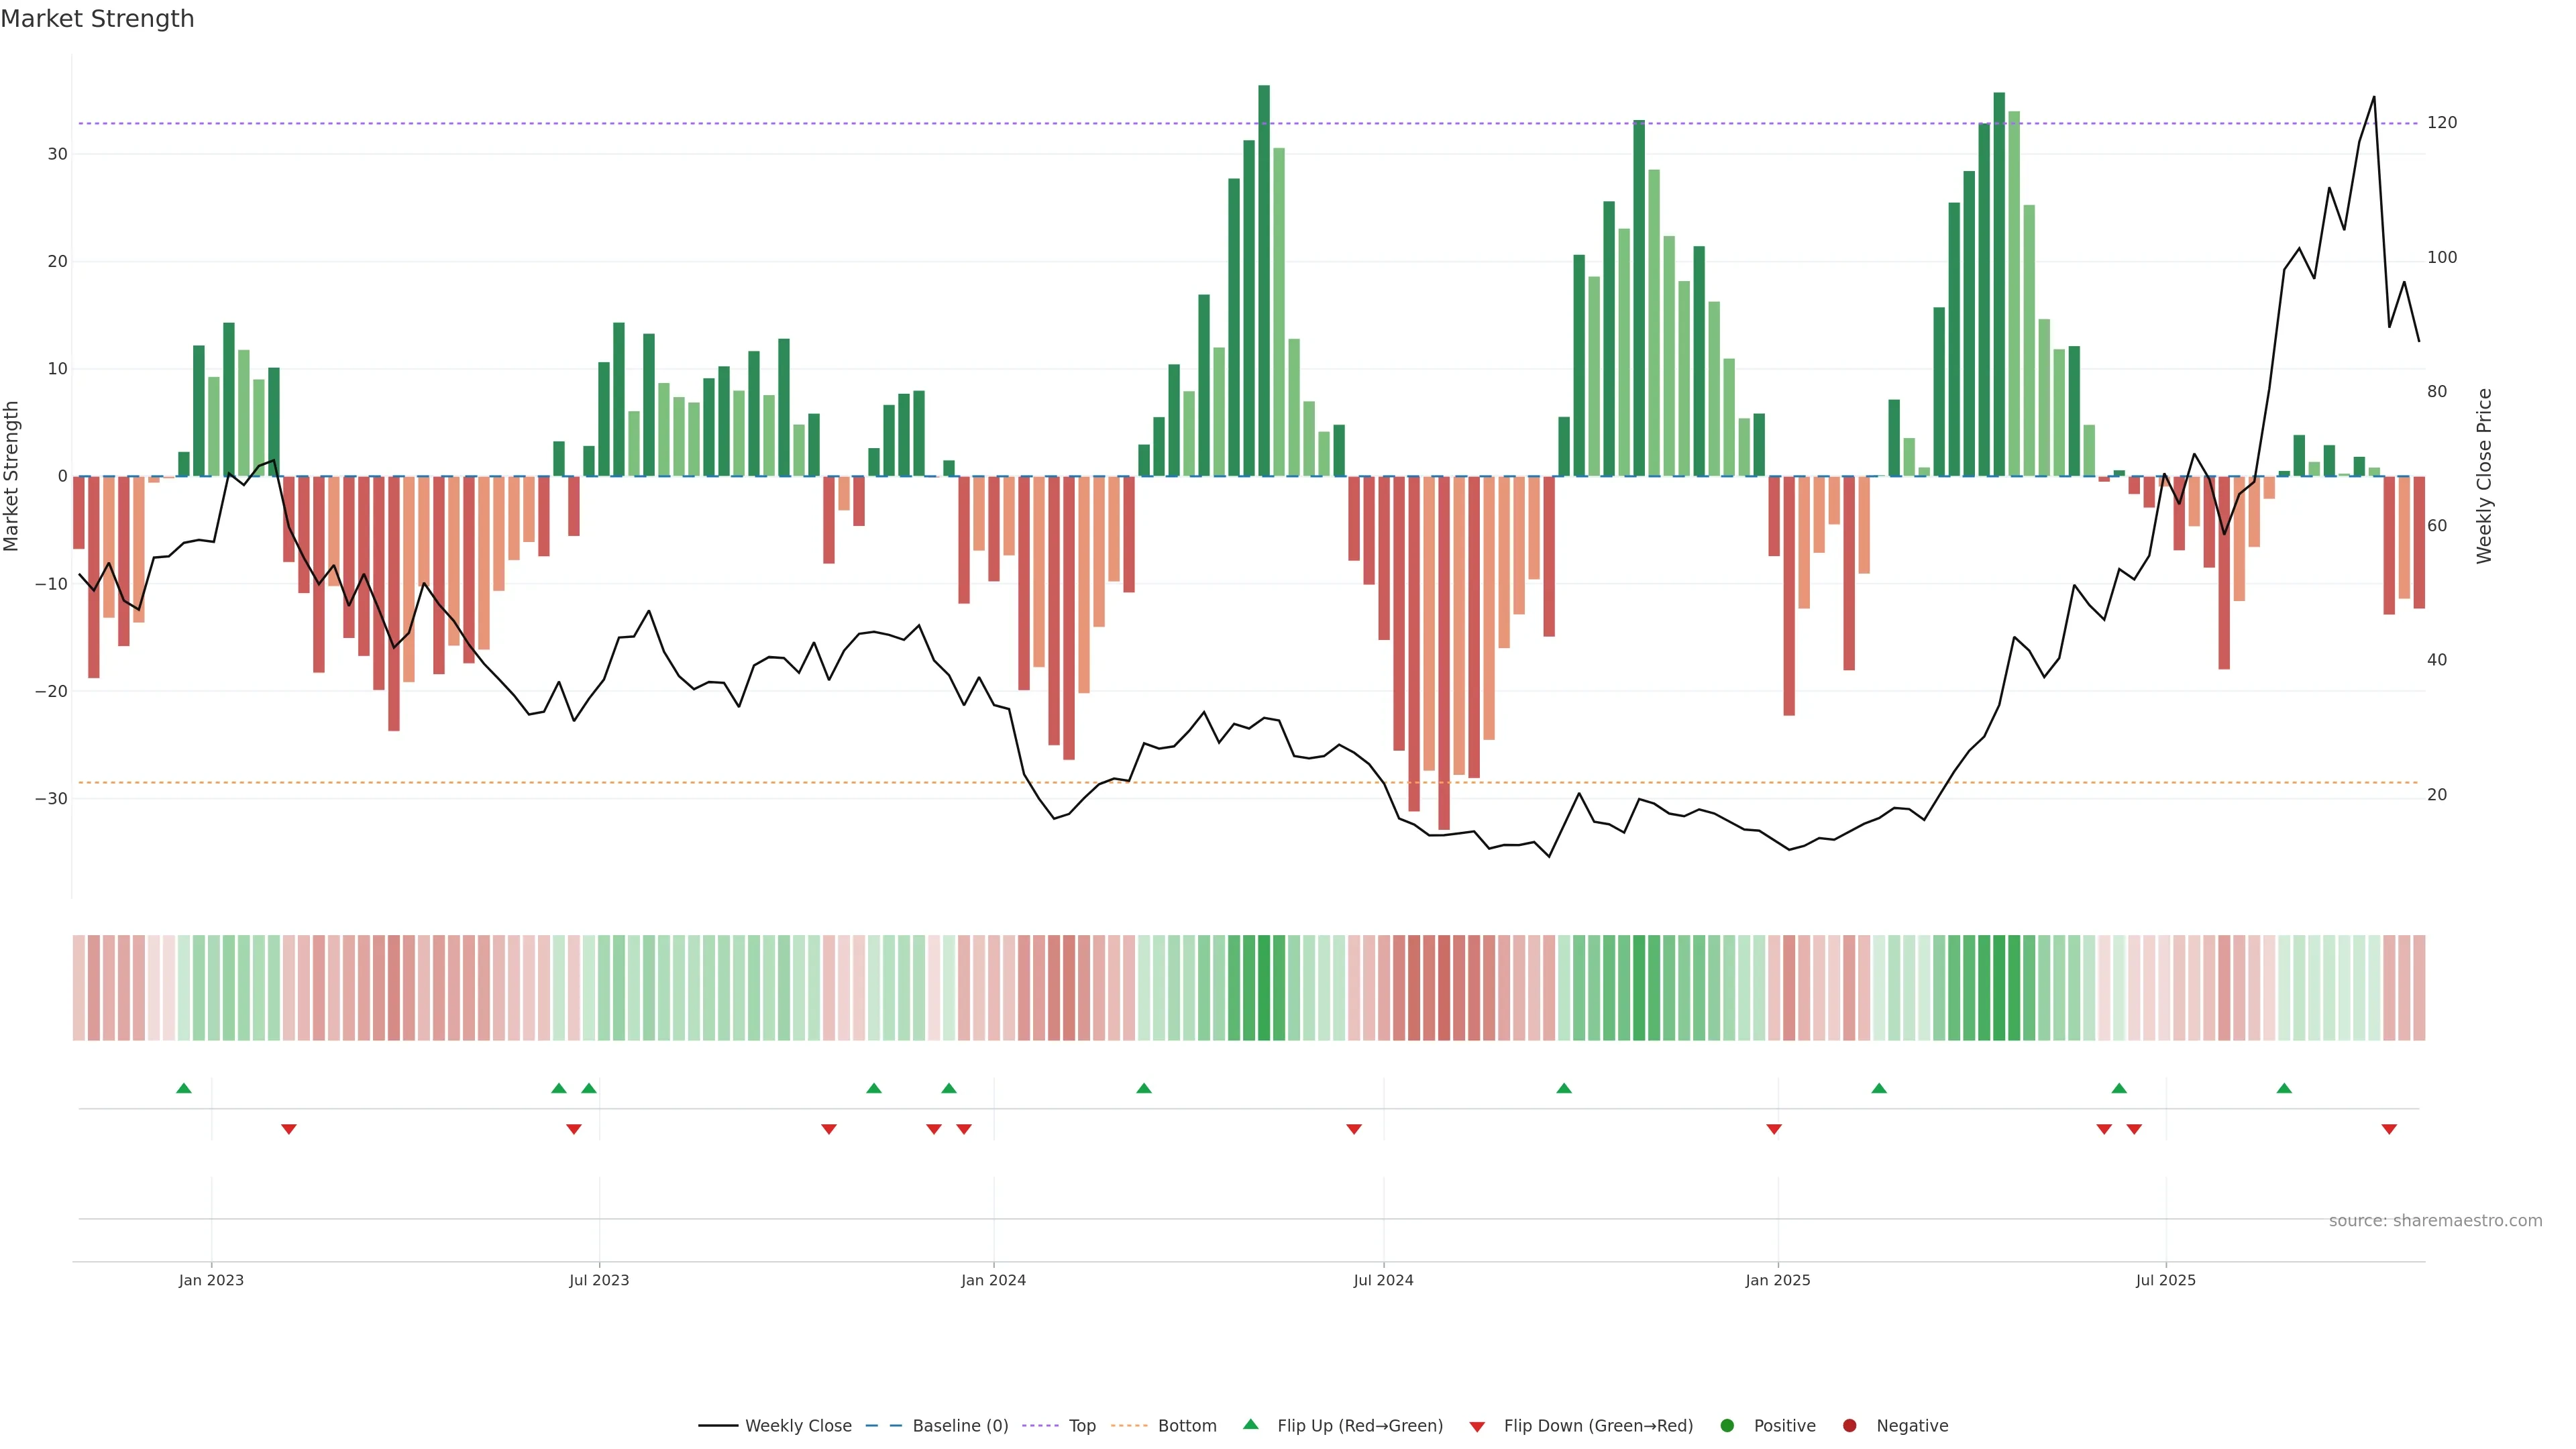Hide the Top threshold legend item
This screenshot has height=1449, width=2576.
click(1081, 1425)
